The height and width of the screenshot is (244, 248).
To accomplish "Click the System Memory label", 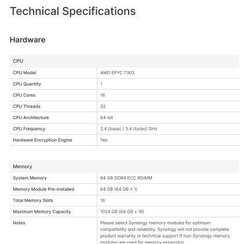I will pos(30,178).
